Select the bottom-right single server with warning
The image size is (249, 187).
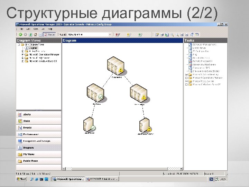tap(145, 126)
